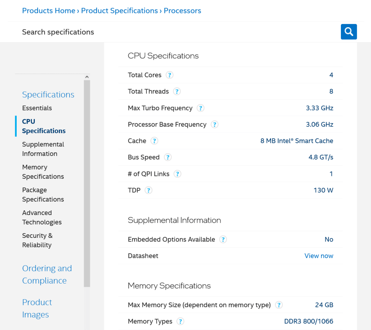Open Max Turbo Frequency help tooltip
This screenshot has height=330, width=371.
coord(200,108)
